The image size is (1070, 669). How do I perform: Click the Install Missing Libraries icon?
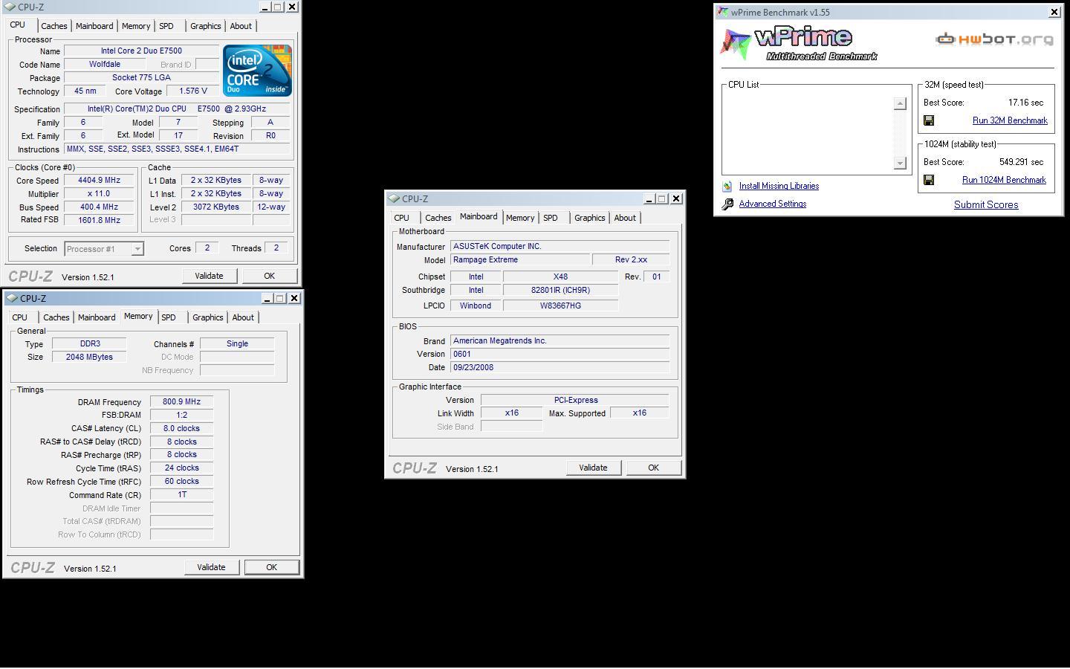coord(727,186)
